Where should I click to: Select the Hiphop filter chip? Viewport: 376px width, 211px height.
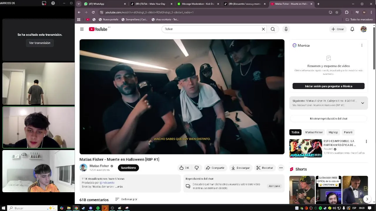(x=333, y=132)
